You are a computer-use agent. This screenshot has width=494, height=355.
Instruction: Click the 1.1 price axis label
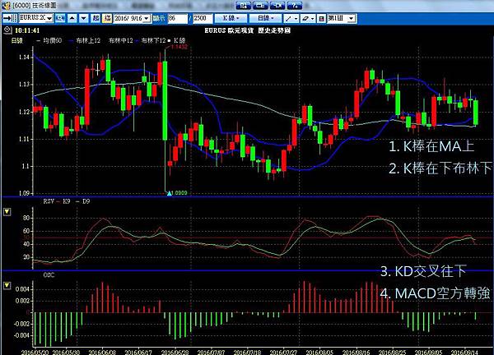pyautogui.click(x=26, y=166)
